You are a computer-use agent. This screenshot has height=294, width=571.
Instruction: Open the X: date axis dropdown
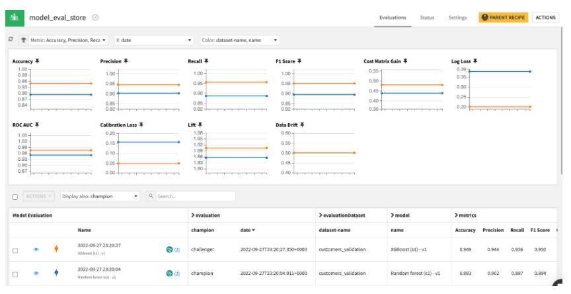pyautogui.click(x=153, y=40)
